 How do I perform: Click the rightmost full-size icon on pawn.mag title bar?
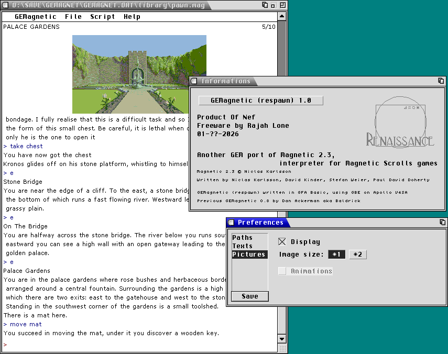tap(282, 6)
